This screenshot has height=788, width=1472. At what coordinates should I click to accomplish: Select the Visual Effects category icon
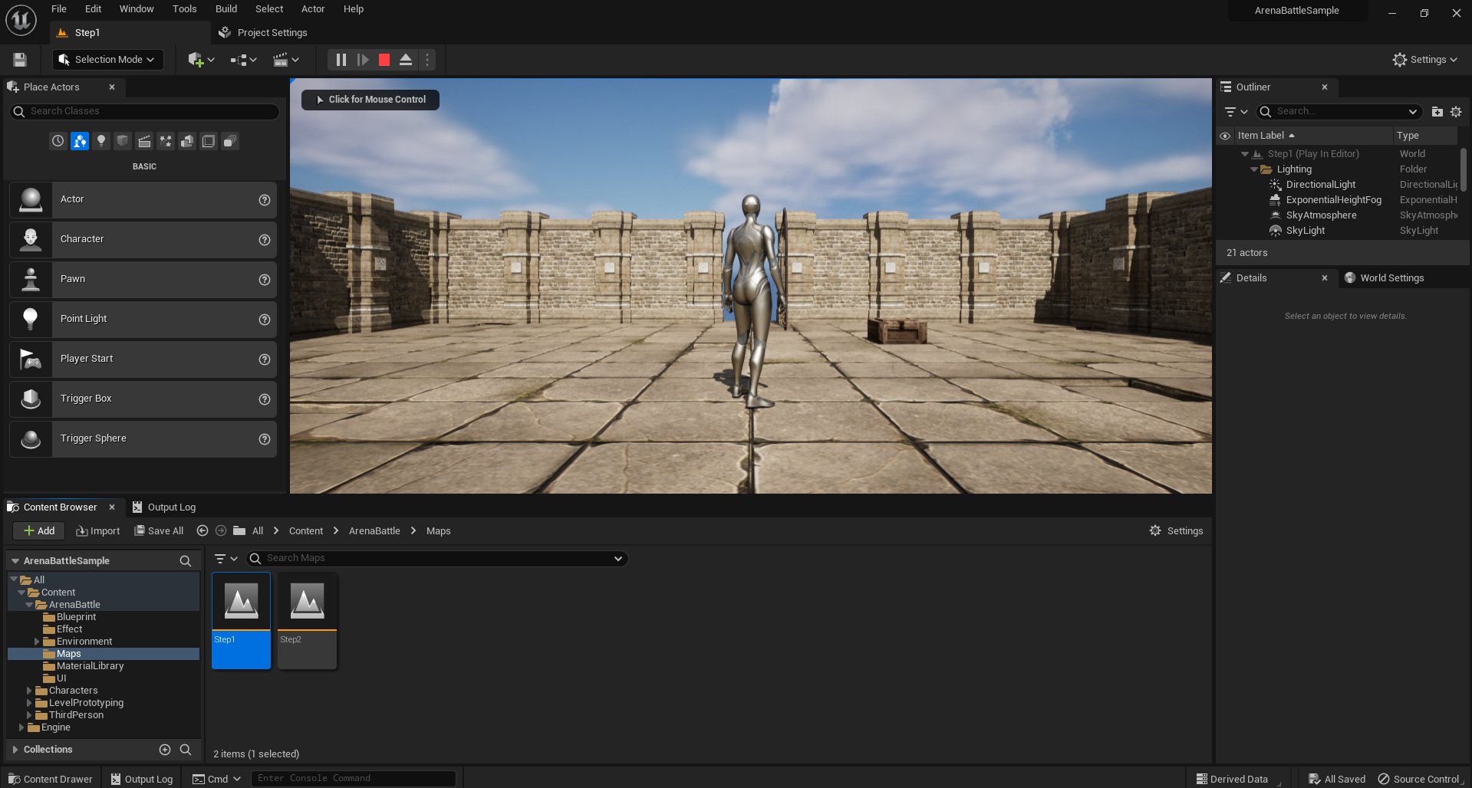(166, 141)
